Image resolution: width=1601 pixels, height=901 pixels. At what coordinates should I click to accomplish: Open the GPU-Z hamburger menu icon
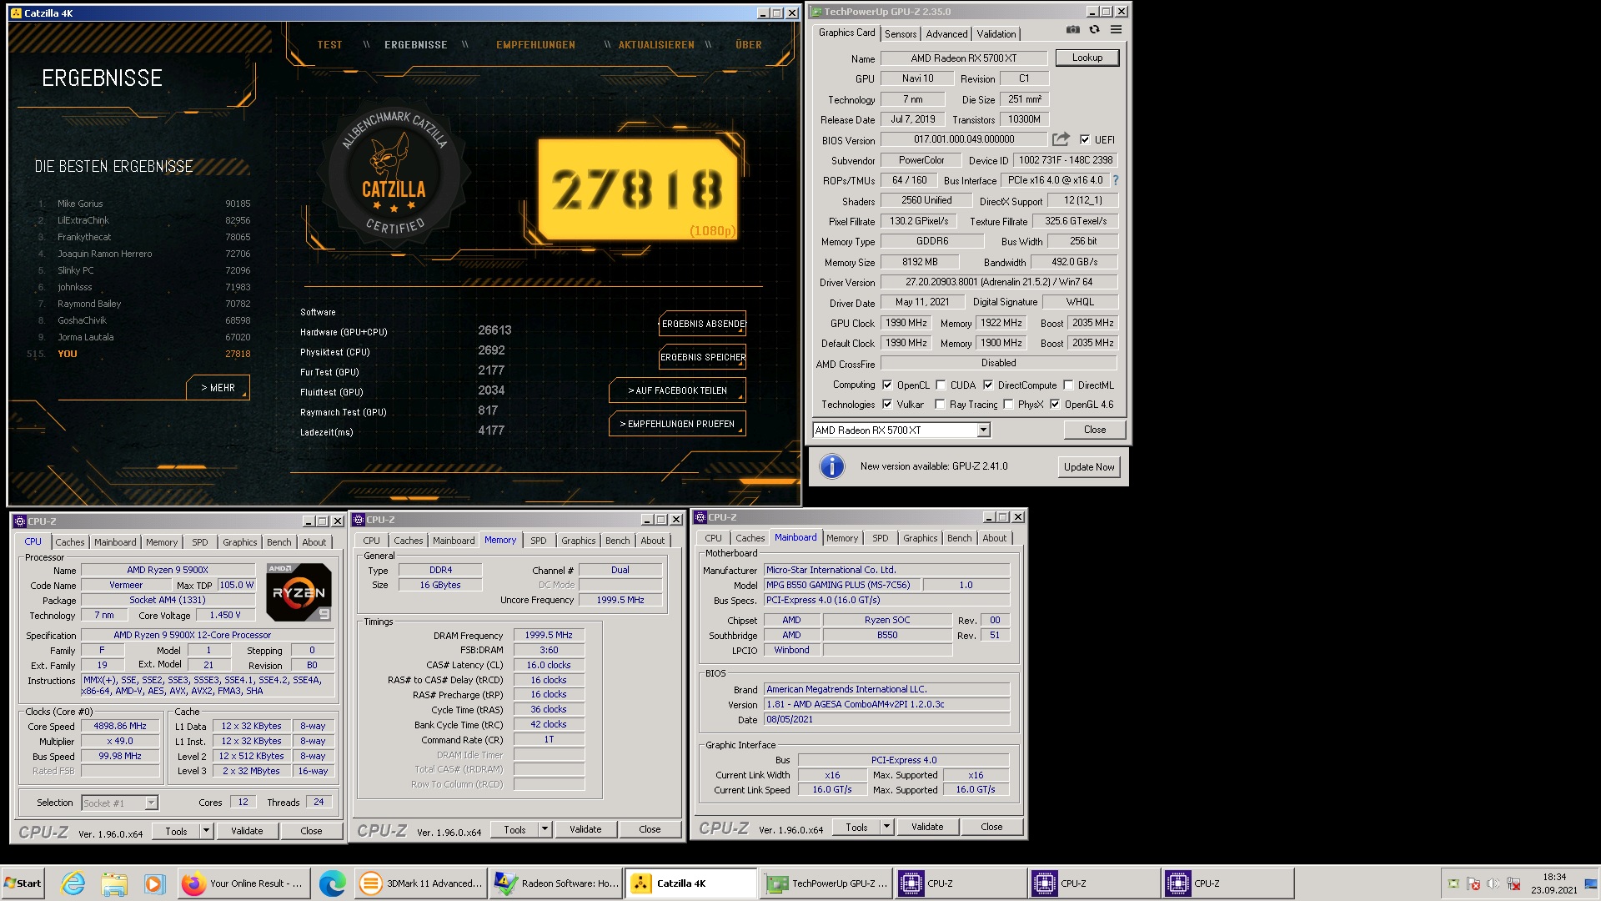[1116, 30]
